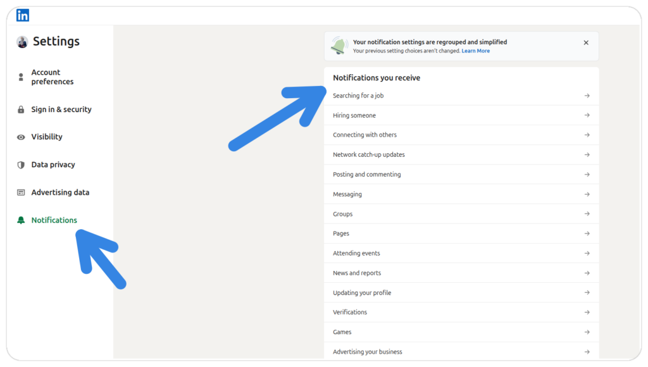Expand Hiring someone arrow

coord(587,115)
